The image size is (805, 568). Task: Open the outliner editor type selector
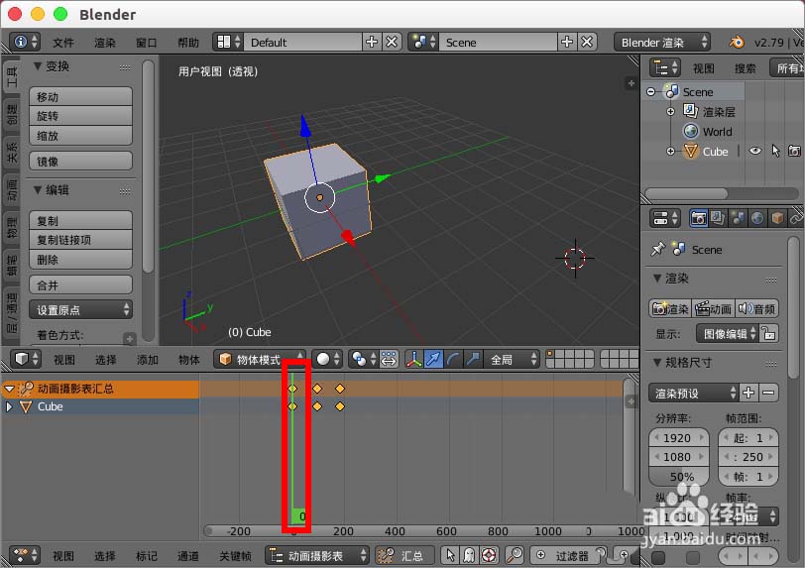665,67
